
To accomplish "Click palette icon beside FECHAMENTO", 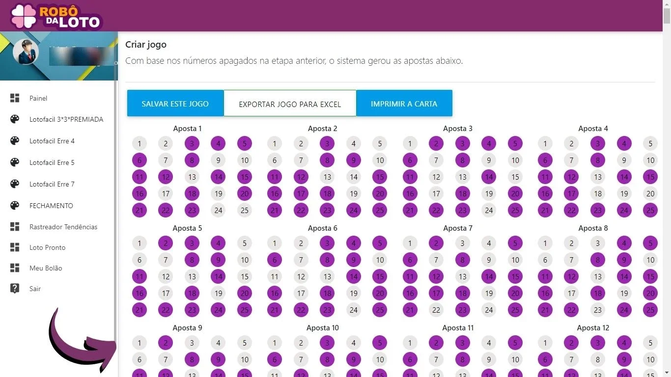I will 15,205.
